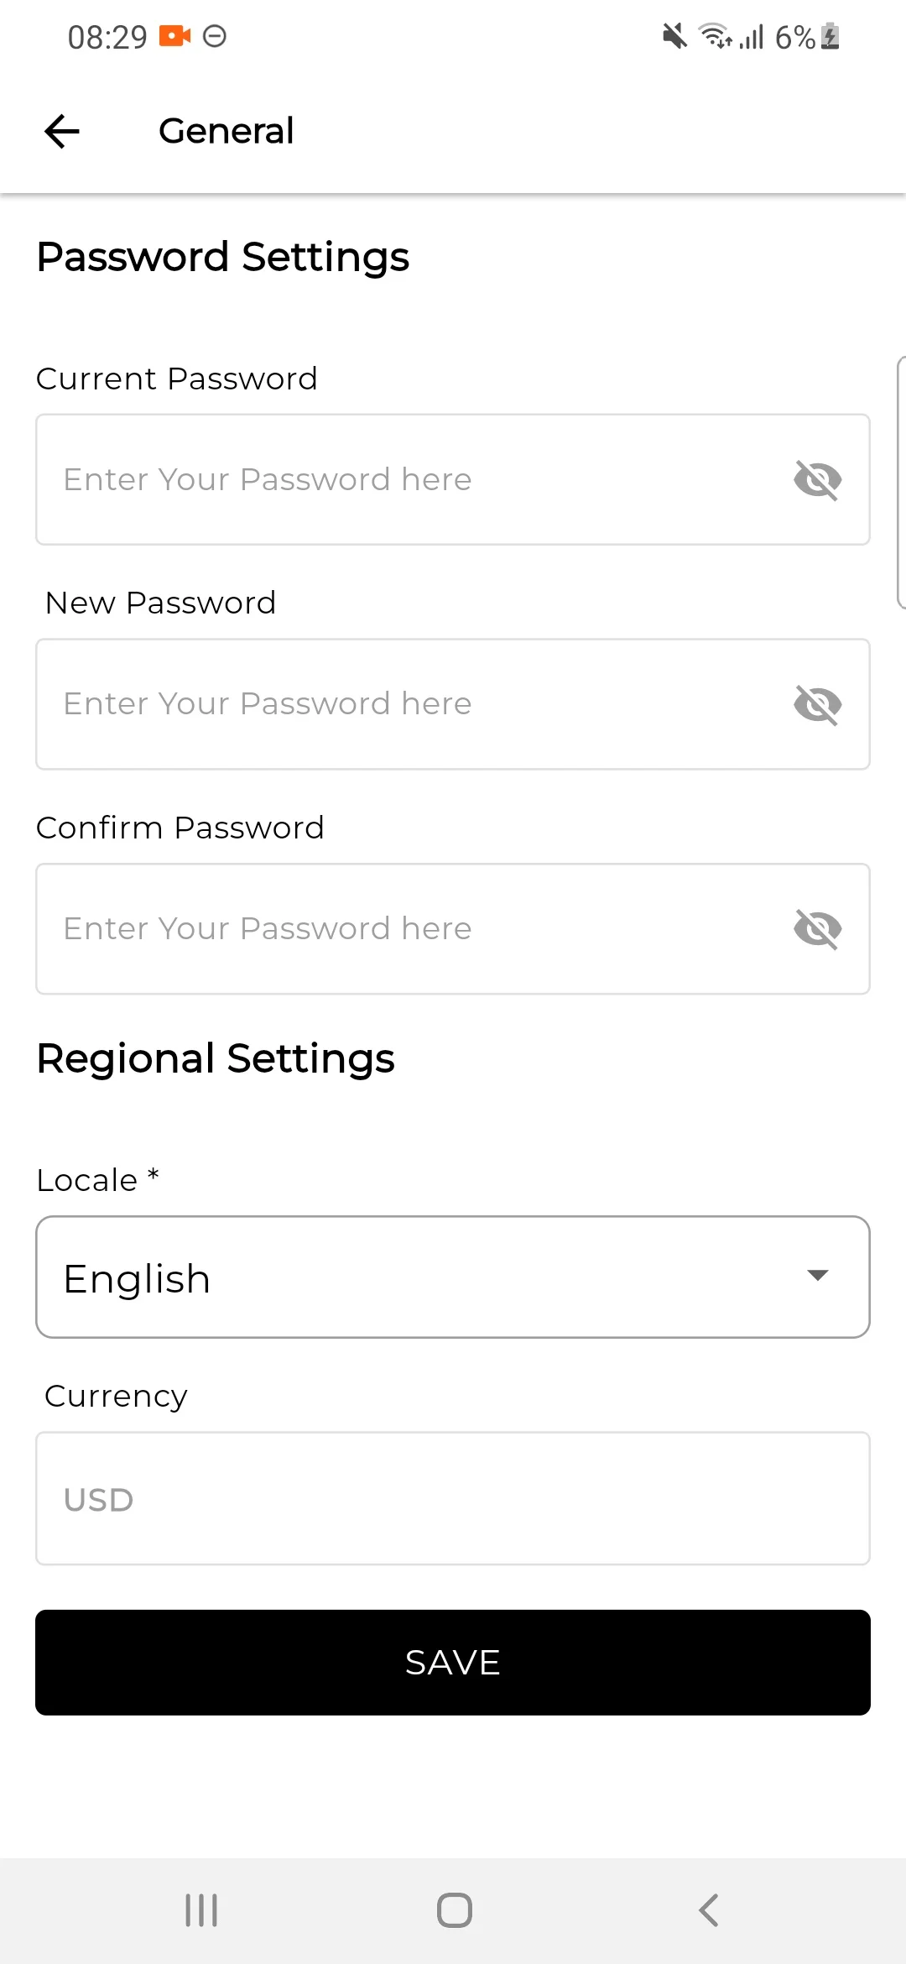Tap the do-not-disturb status icon
Viewport: 906px width, 1964px height.
pos(215,36)
